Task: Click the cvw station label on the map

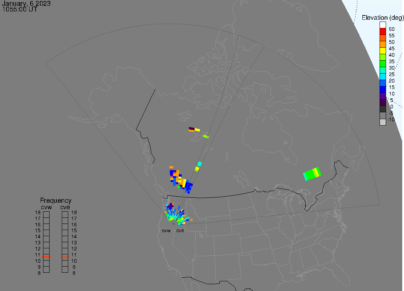Action: pyautogui.click(x=166, y=231)
